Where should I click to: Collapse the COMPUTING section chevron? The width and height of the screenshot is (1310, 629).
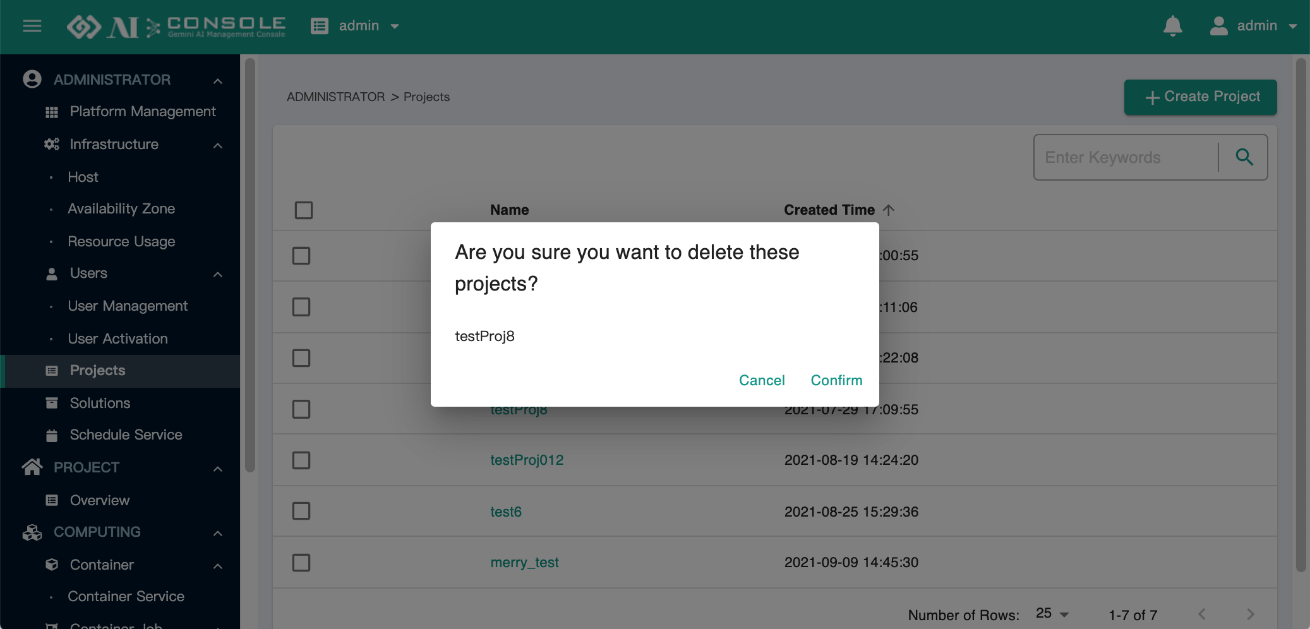[x=218, y=533]
